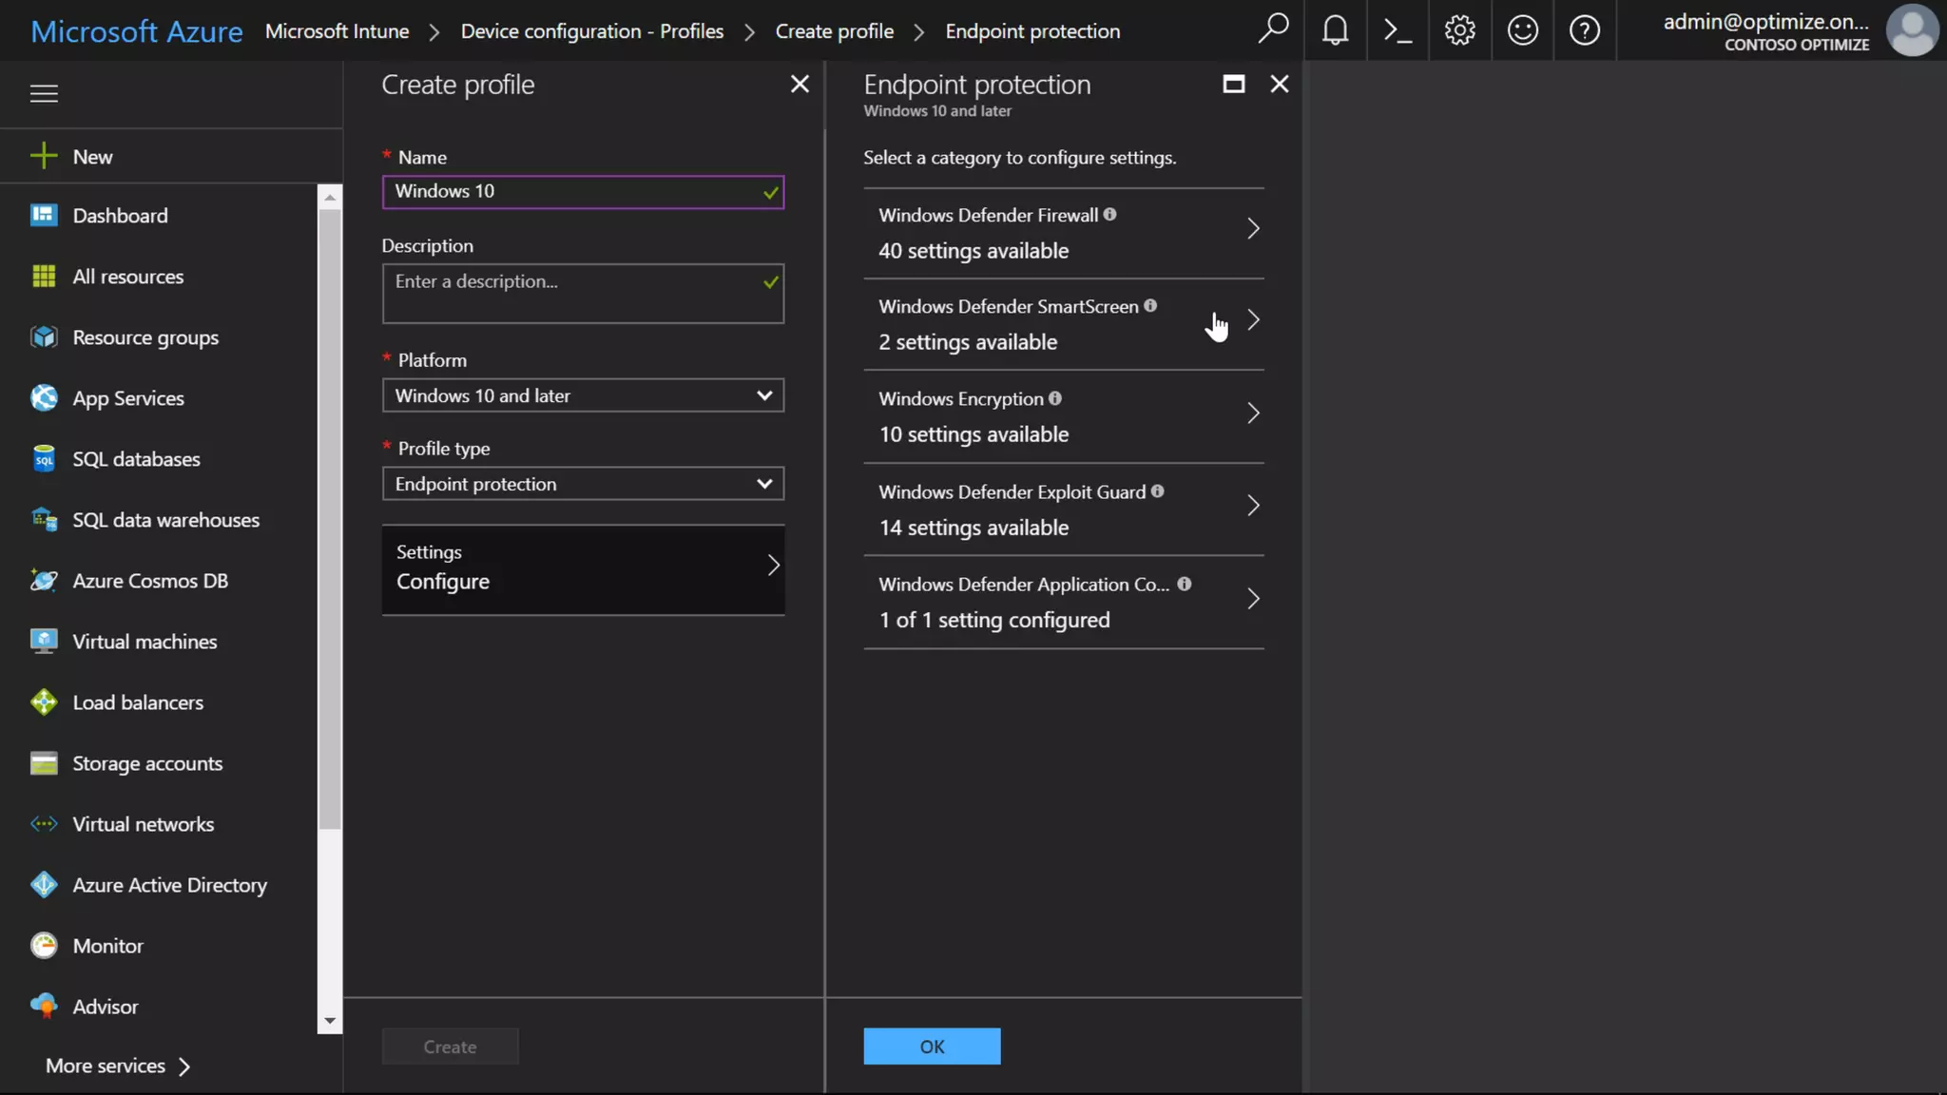Viewport: 1947px width, 1095px height.
Task: Open the notifications bell
Action: pyautogui.click(x=1336, y=30)
